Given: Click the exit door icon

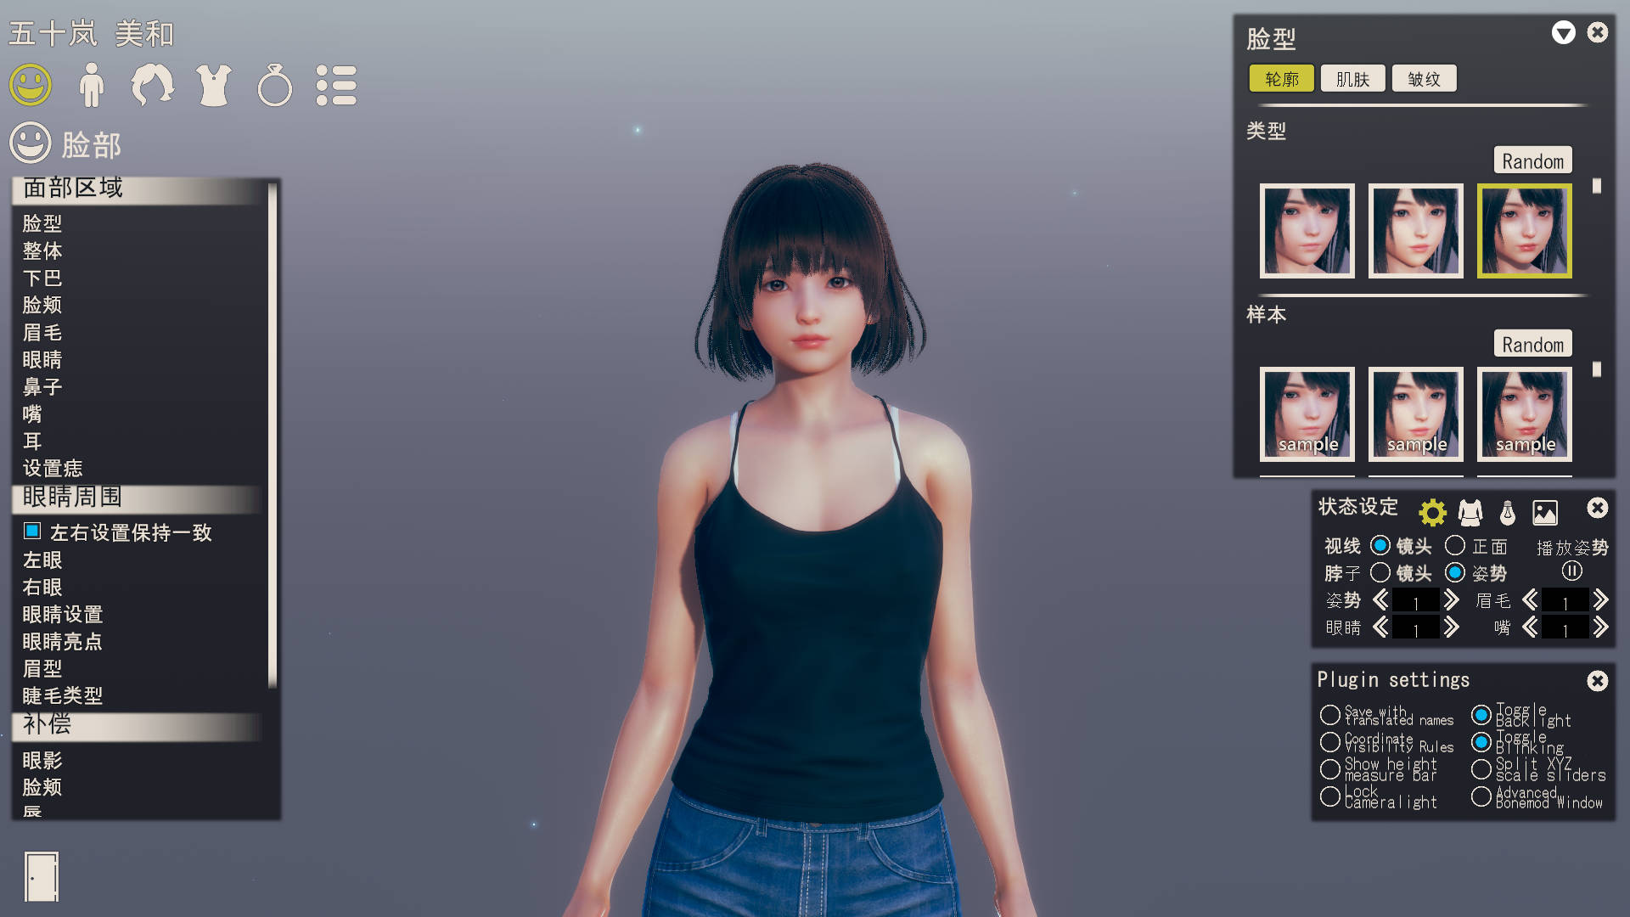Looking at the screenshot, I should [42, 876].
